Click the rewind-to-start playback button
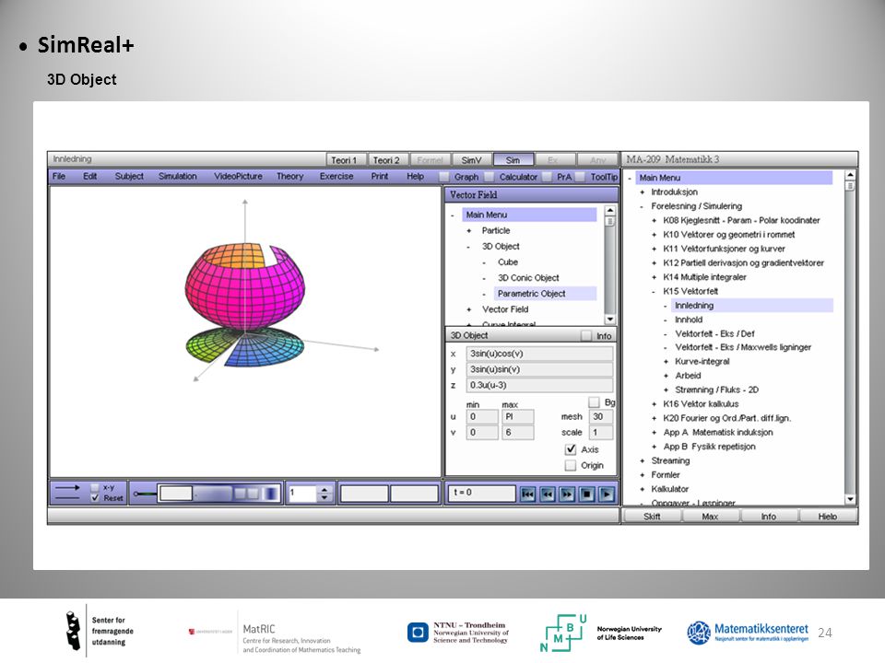Viewport: 885px width, 663px height. coord(527,494)
